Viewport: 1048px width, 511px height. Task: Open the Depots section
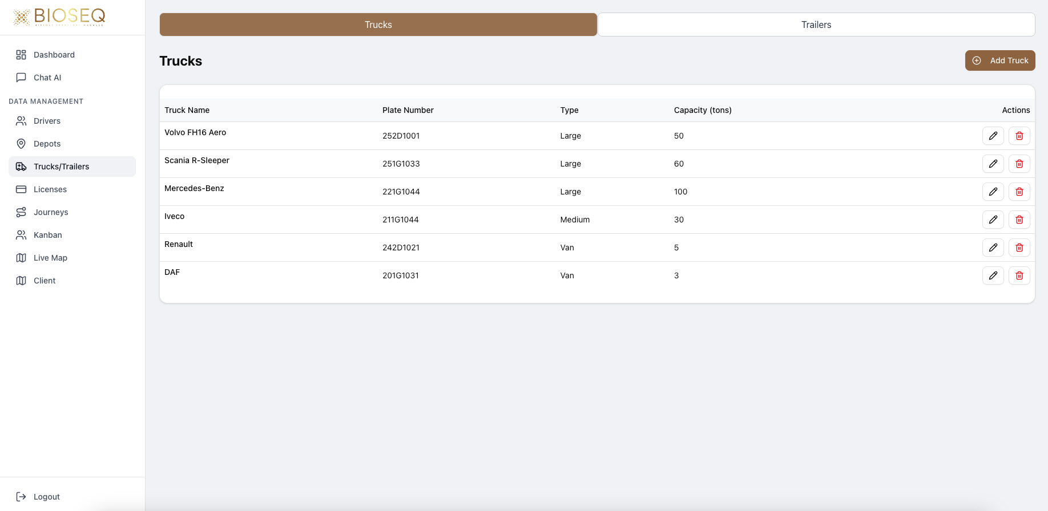47,144
